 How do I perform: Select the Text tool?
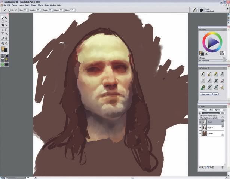pyautogui.click(x=3, y=34)
